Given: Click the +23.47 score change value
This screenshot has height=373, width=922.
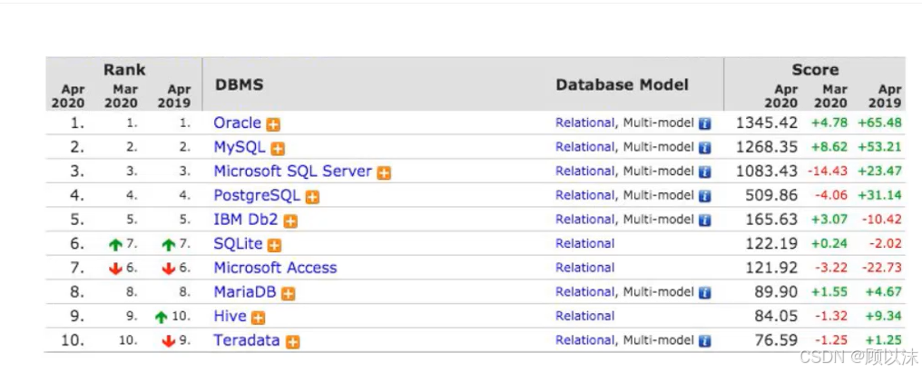Looking at the screenshot, I should tap(879, 172).
